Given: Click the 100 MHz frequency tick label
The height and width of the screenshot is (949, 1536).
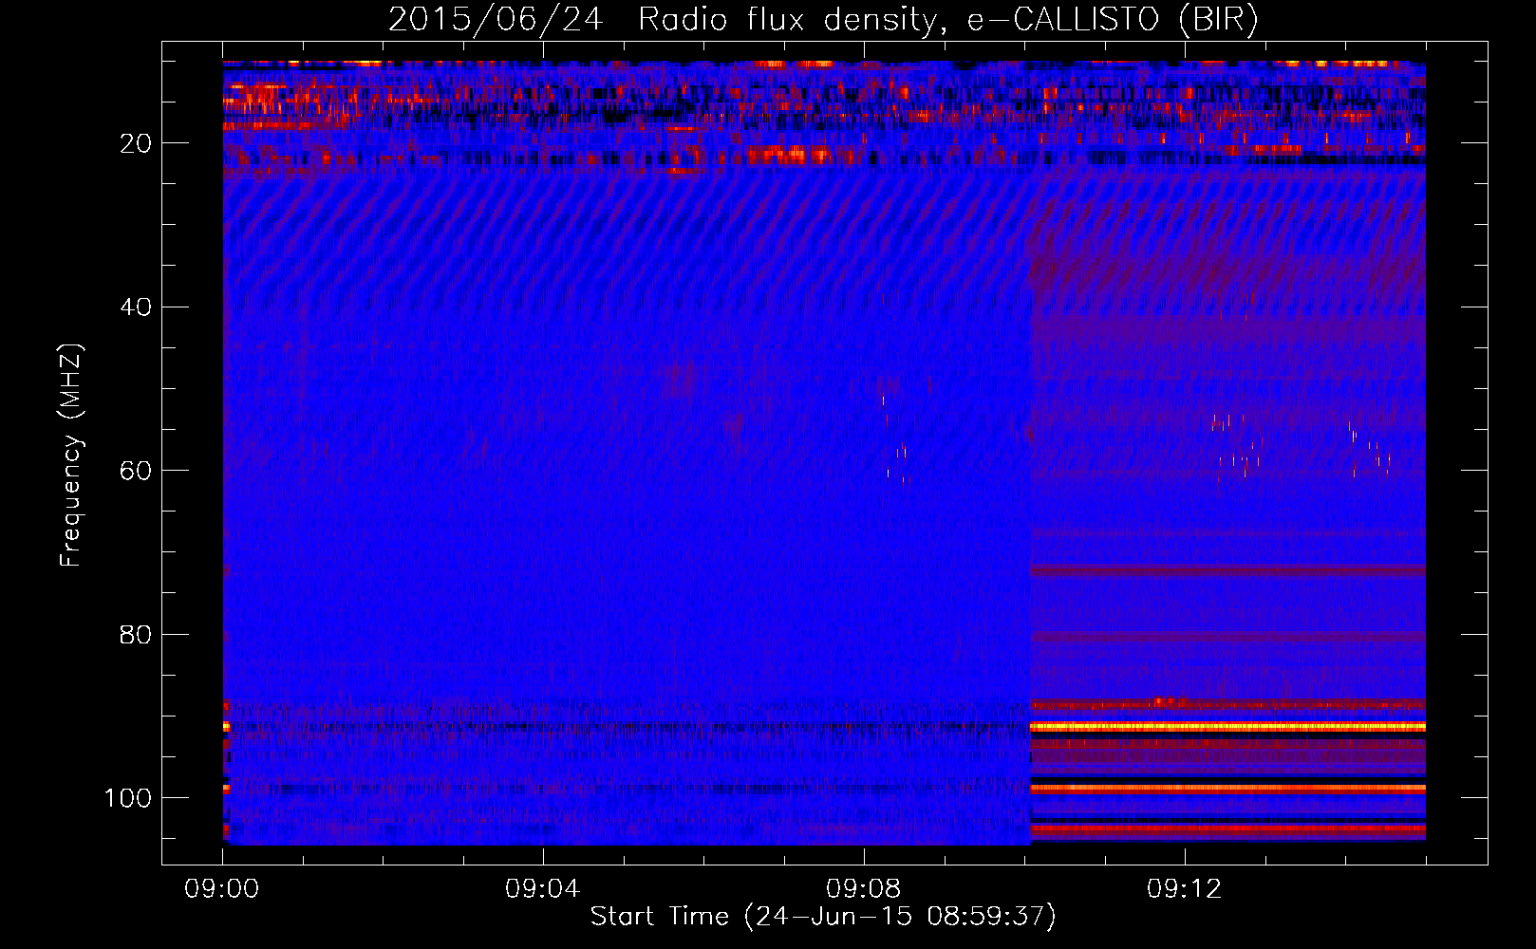Looking at the screenshot, I should 128,798.
